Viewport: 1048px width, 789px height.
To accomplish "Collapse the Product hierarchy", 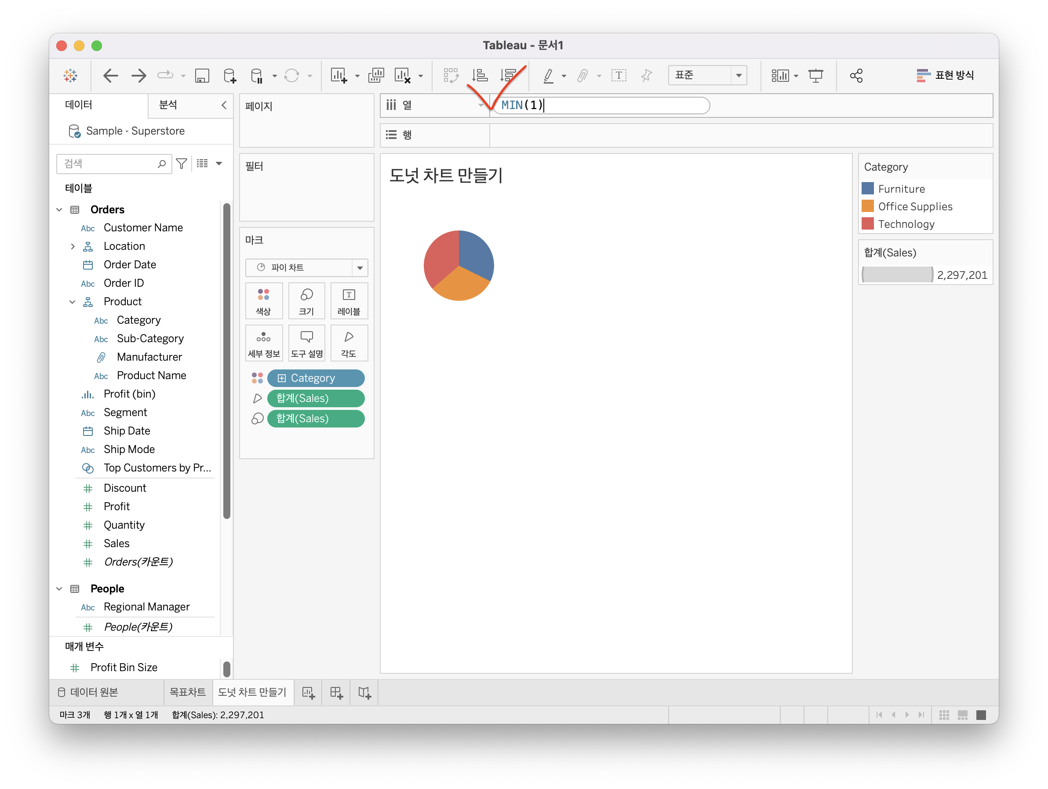I will (73, 302).
